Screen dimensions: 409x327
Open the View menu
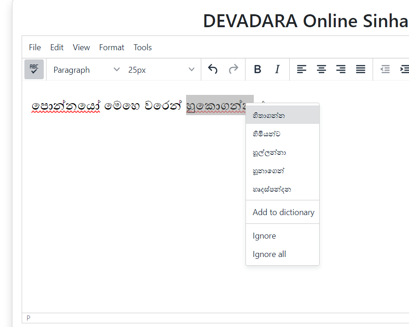81,47
